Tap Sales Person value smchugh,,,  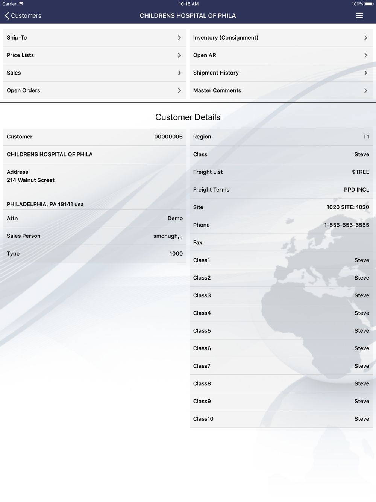point(168,236)
